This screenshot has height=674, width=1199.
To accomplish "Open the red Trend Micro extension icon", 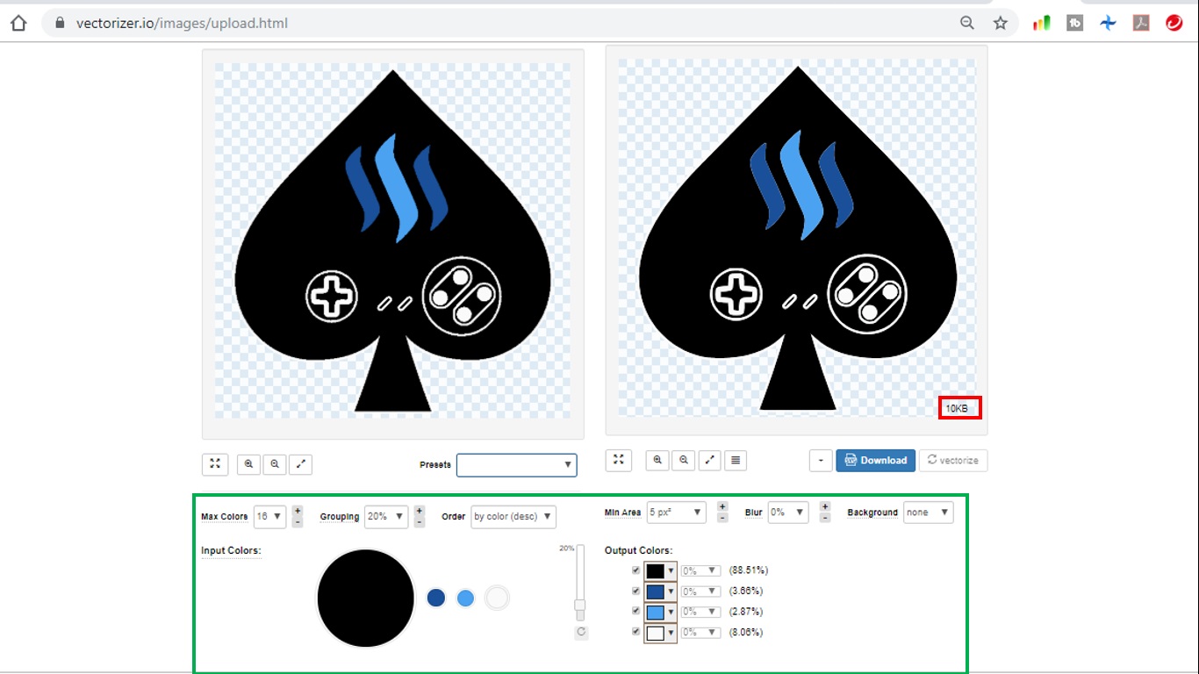I will pos(1174,23).
